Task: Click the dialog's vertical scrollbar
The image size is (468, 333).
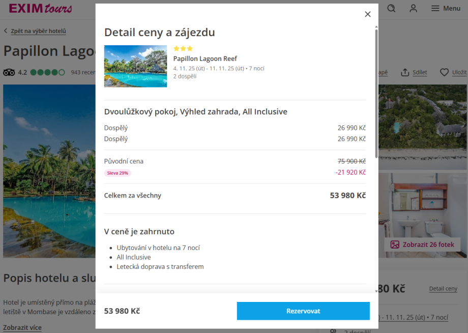Action: [x=376, y=92]
